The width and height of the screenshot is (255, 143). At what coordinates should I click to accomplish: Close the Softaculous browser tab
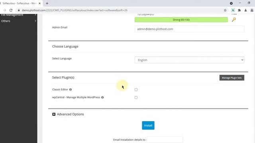[x=39, y=3]
